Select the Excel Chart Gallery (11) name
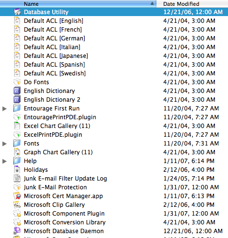Screen dimensions: 228x238 click(57, 126)
